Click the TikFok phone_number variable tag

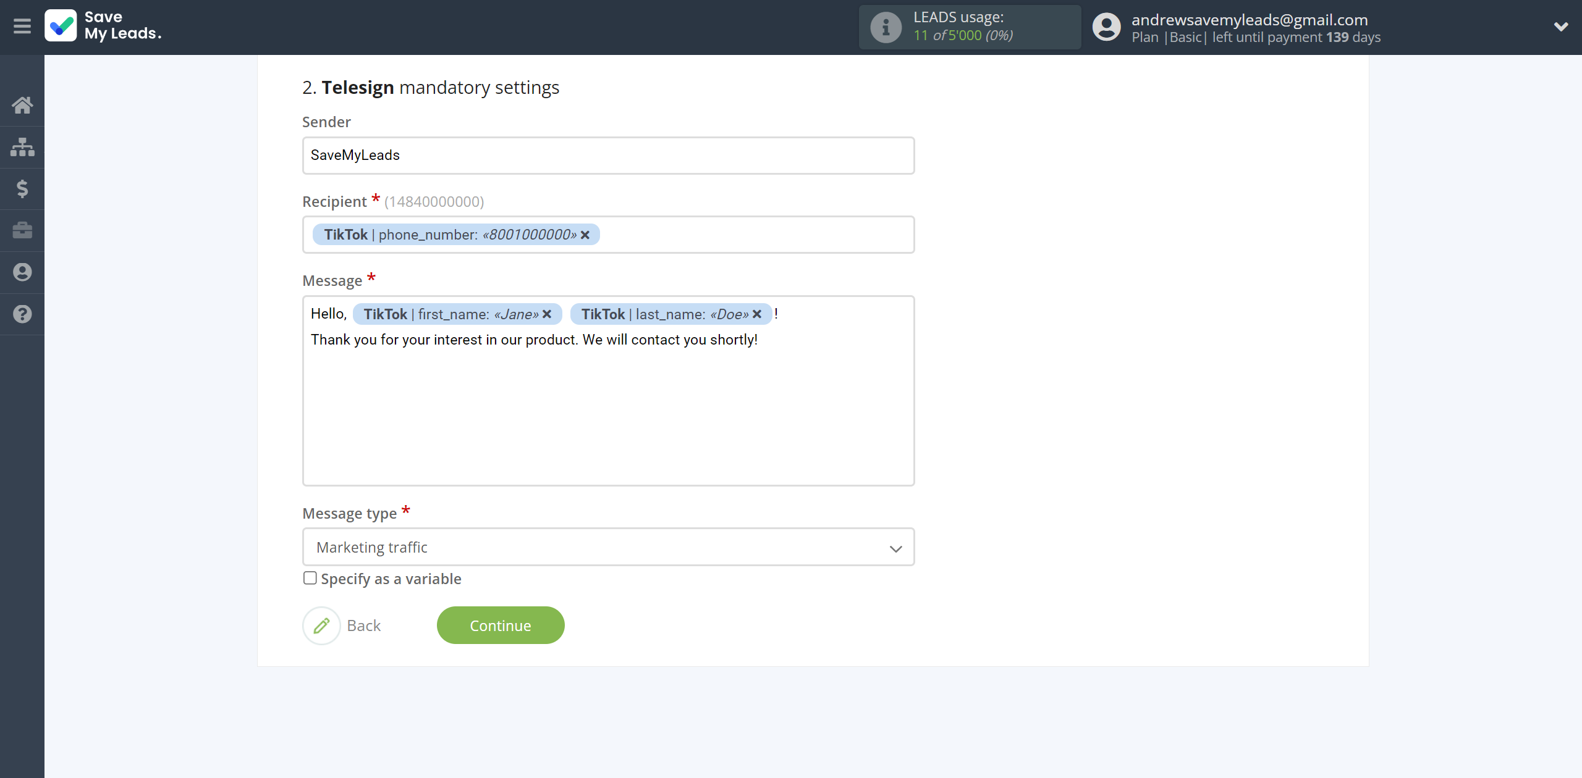[x=456, y=235]
